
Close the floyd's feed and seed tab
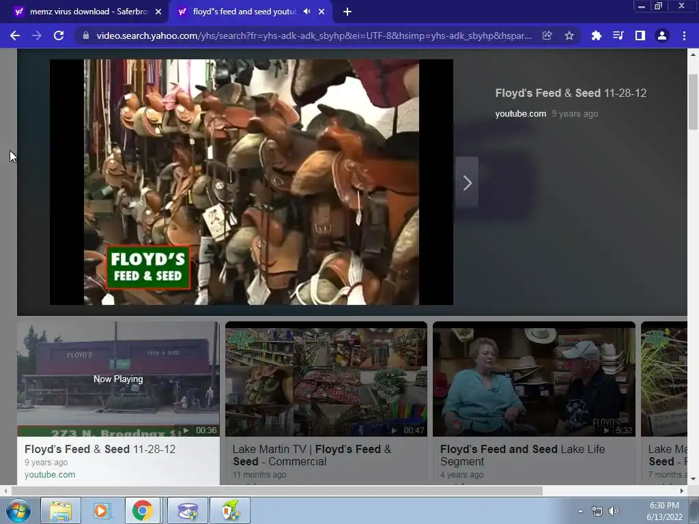click(322, 12)
